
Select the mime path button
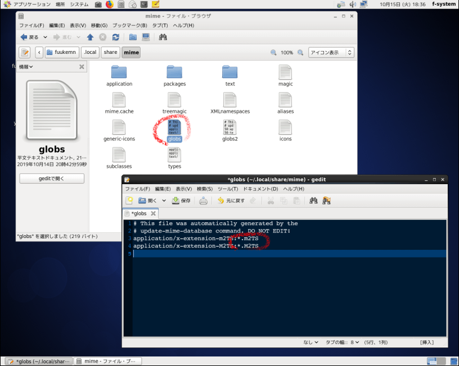coord(131,52)
